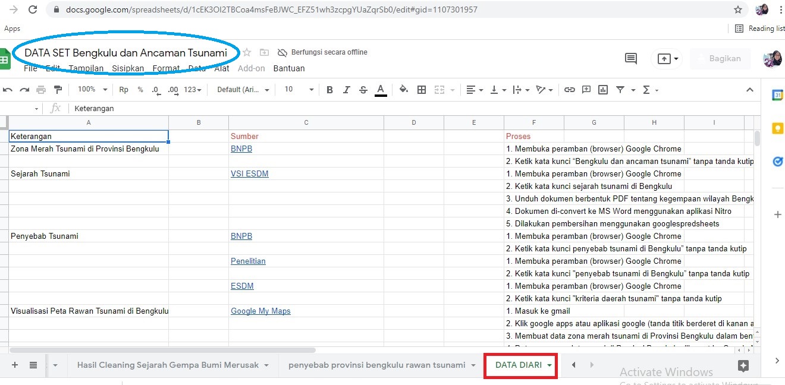The height and width of the screenshot is (385, 785).
Task: Add a new sheet
Action: pos(15,365)
